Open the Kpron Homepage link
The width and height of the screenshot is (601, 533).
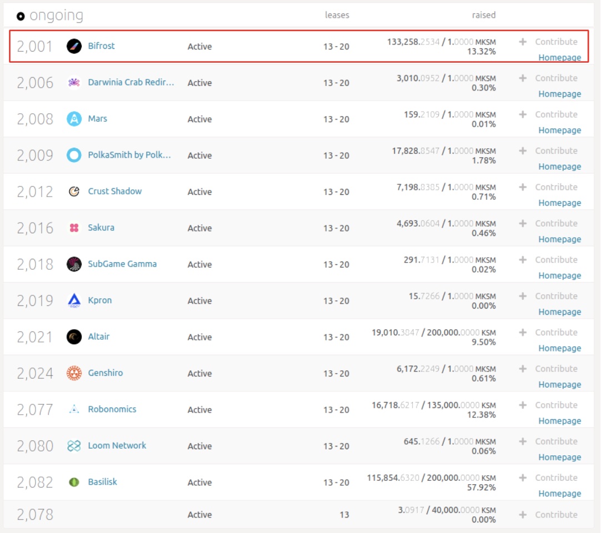[x=559, y=312]
